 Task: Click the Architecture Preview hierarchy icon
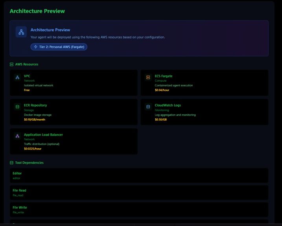(21, 32)
